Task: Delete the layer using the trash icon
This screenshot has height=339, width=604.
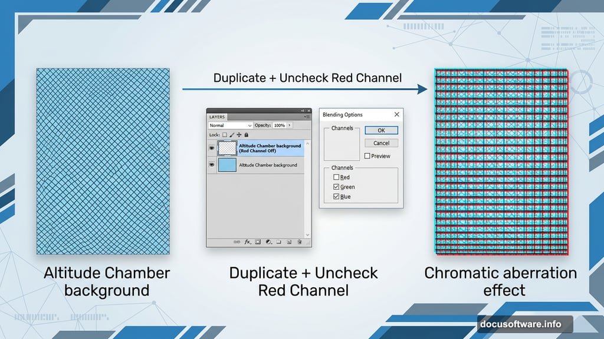Action: click(299, 241)
